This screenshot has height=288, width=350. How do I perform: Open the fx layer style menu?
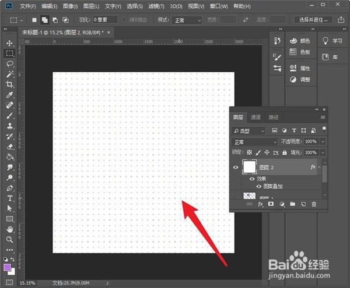pos(260,204)
